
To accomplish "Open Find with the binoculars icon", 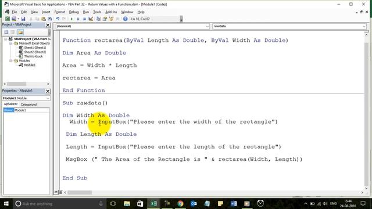I will tap(50, 19).
